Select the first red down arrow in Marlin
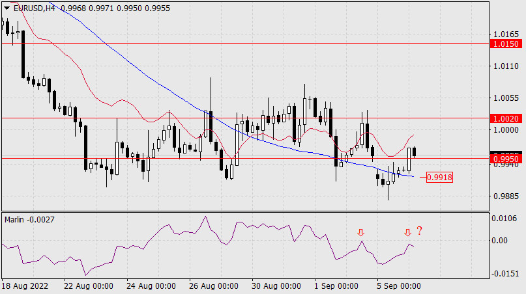 pos(360,232)
